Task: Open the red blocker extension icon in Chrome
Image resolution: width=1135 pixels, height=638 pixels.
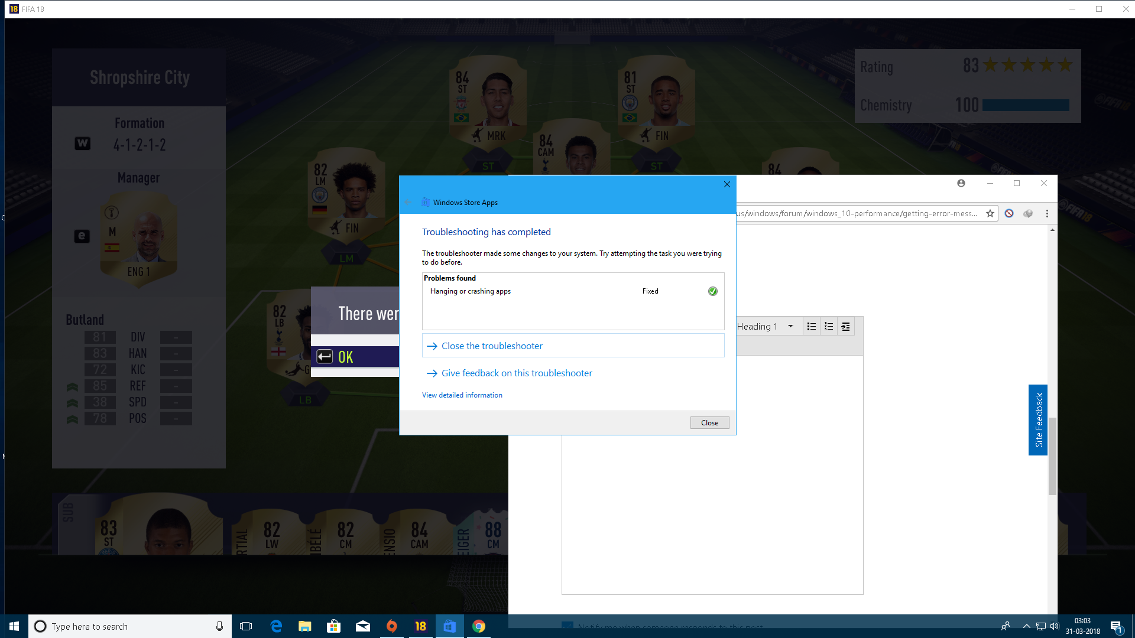Action: (1009, 213)
